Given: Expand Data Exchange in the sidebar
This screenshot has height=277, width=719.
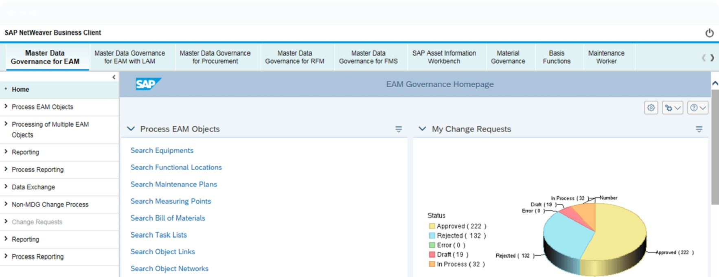Looking at the screenshot, I should pyautogui.click(x=33, y=187).
